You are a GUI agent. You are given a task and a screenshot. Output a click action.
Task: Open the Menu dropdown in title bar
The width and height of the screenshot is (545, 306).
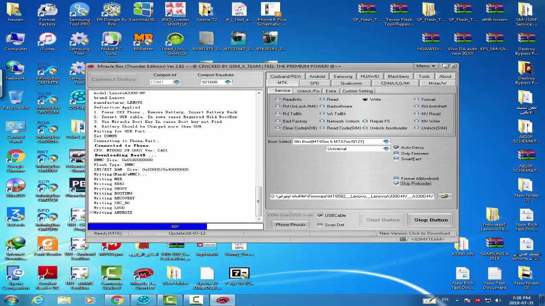pos(426,66)
